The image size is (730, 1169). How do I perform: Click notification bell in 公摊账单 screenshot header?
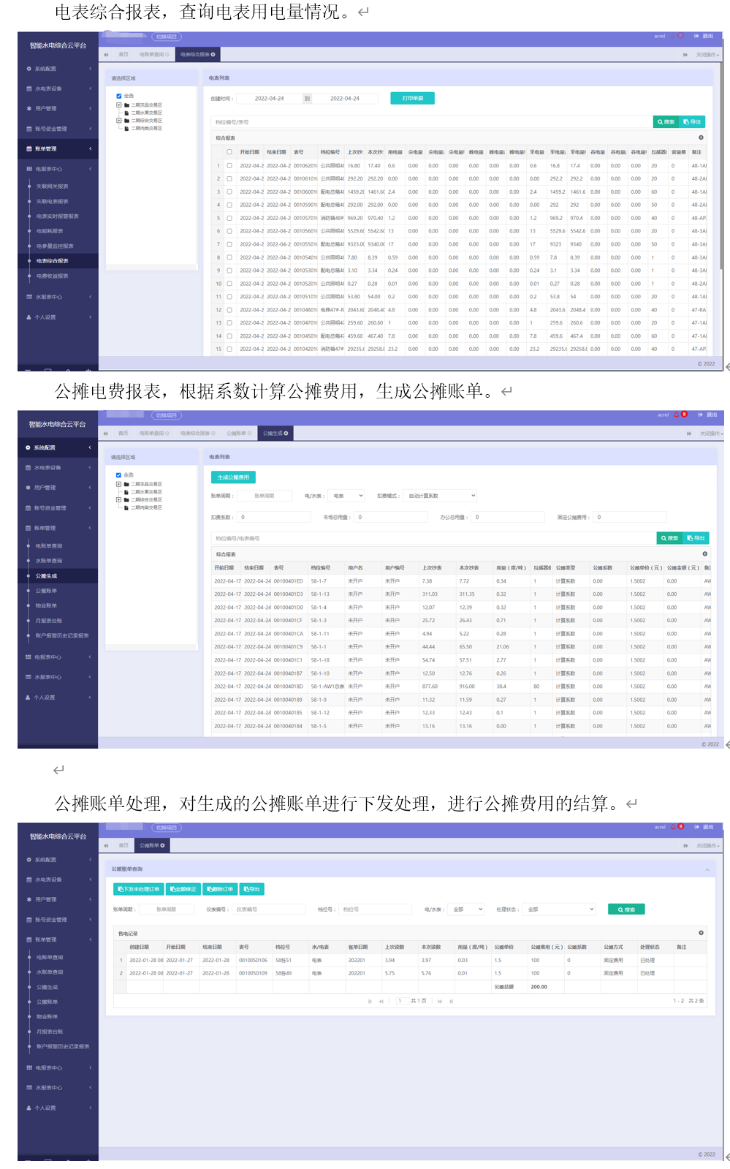[x=673, y=827]
